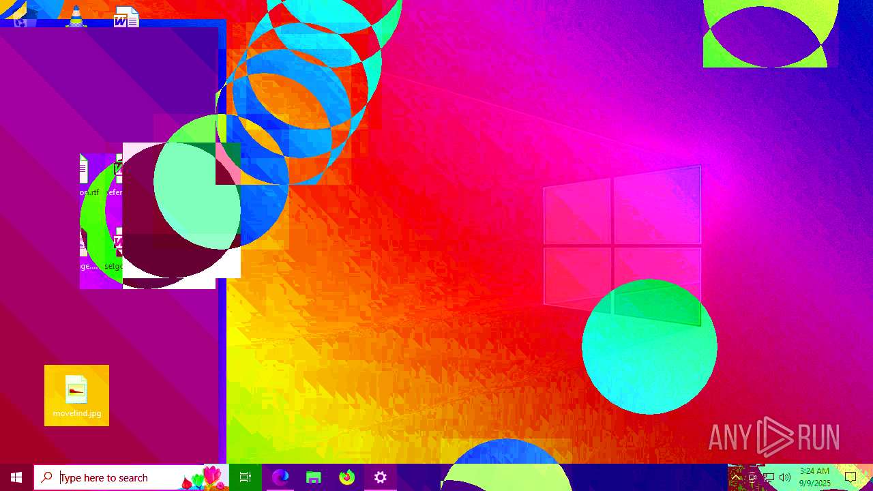Open File Explorer from the taskbar
This screenshot has height=491, width=873.
(x=314, y=477)
